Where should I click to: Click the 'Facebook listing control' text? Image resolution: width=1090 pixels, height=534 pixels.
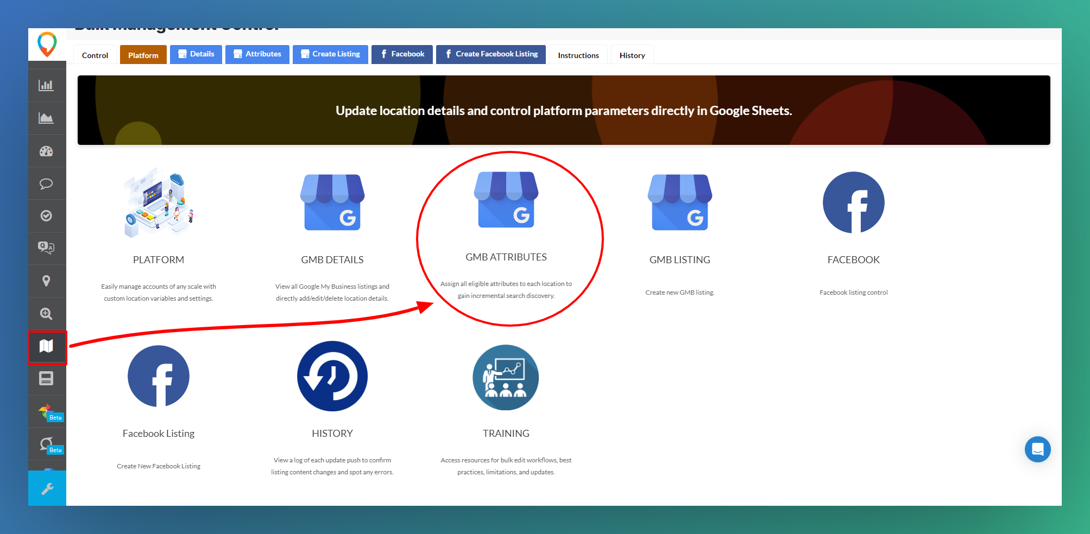[854, 293]
